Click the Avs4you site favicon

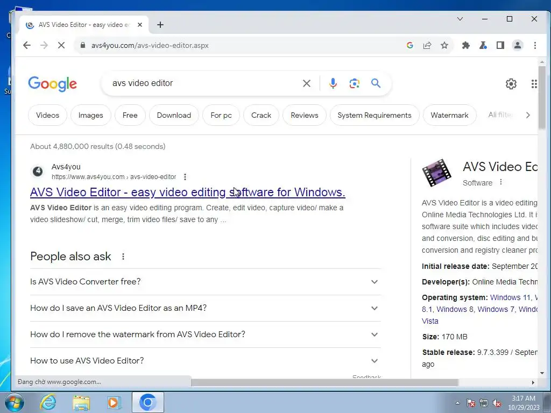pos(38,172)
